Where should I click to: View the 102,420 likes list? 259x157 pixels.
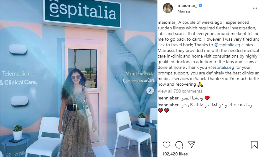point(175,154)
